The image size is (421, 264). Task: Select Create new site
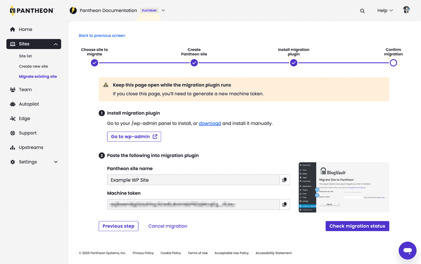pos(33,66)
